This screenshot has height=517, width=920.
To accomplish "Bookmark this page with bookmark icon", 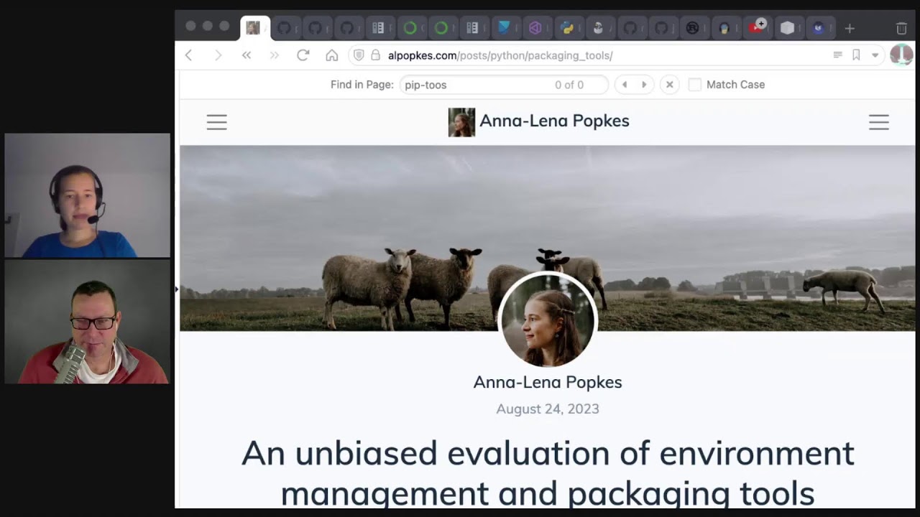I will pyautogui.click(x=856, y=55).
